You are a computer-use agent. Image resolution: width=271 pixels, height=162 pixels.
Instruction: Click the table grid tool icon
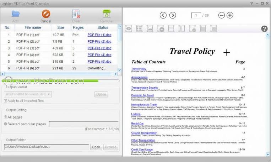pyautogui.click(x=139, y=28)
